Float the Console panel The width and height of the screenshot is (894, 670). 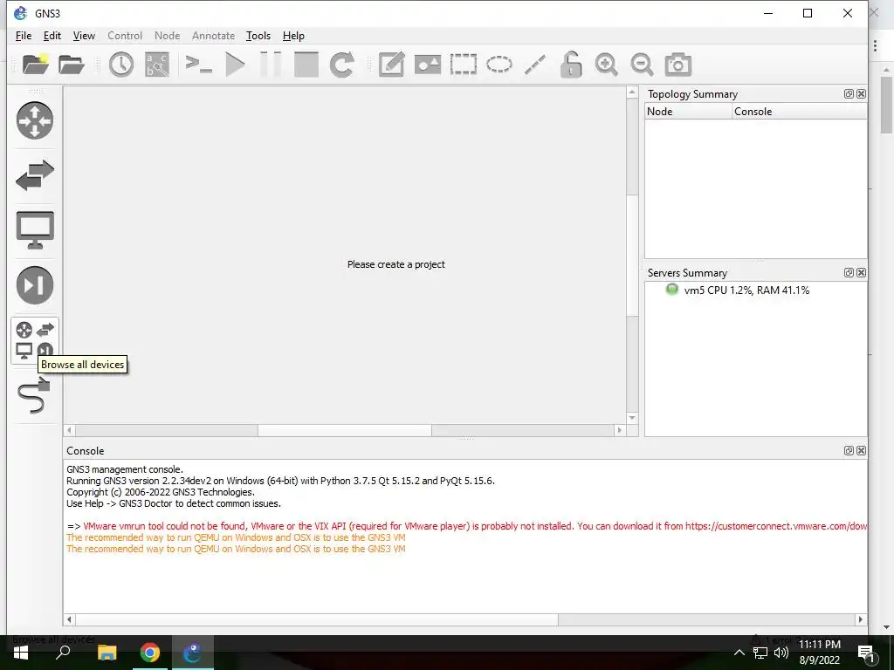click(x=849, y=451)
